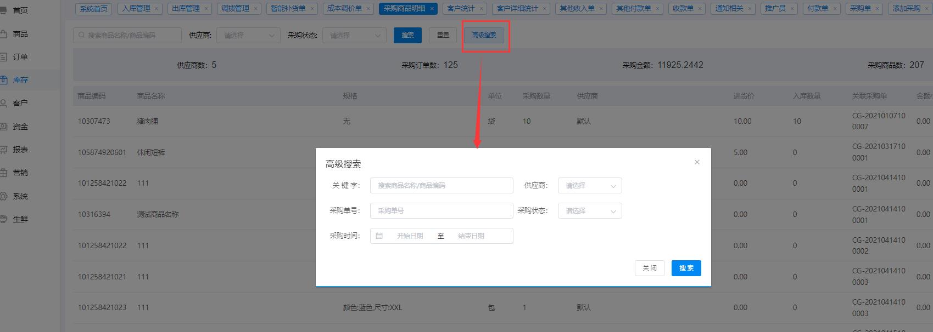
Task: Click calendar icon in 采购时间 date field
Action: (379, 236)
